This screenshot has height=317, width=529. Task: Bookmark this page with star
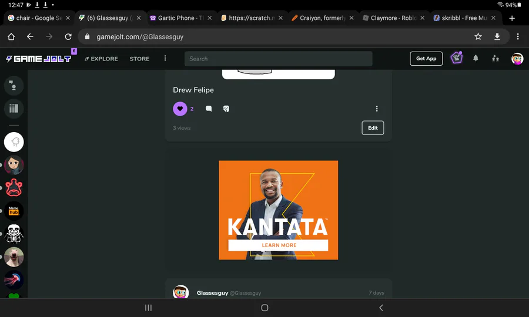(478, 36)
